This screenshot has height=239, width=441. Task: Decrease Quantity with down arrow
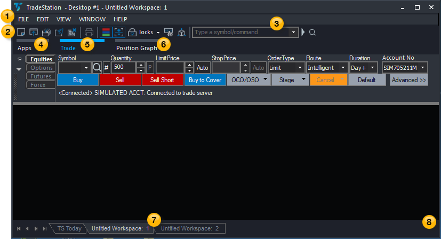[x=141, y=70]
